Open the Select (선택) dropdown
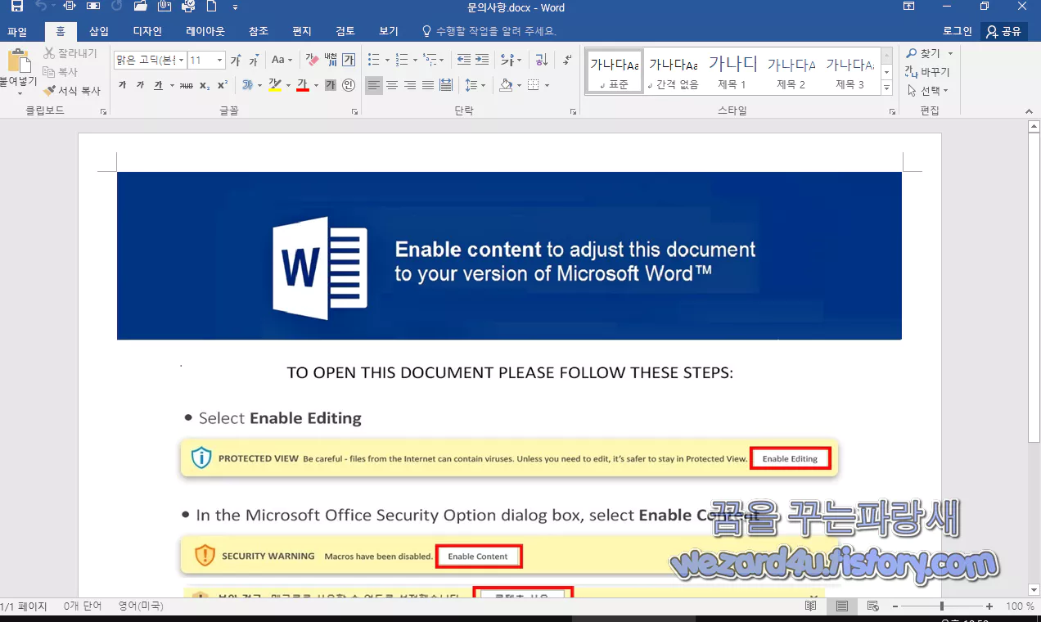Screen dimensions: 1041x622 coord(927,91)
